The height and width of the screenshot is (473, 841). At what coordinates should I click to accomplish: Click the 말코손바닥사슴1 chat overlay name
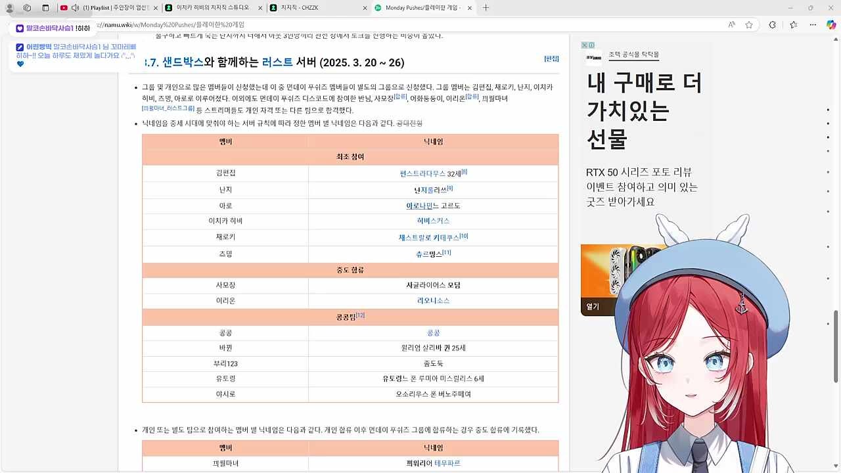click(49, 28)
